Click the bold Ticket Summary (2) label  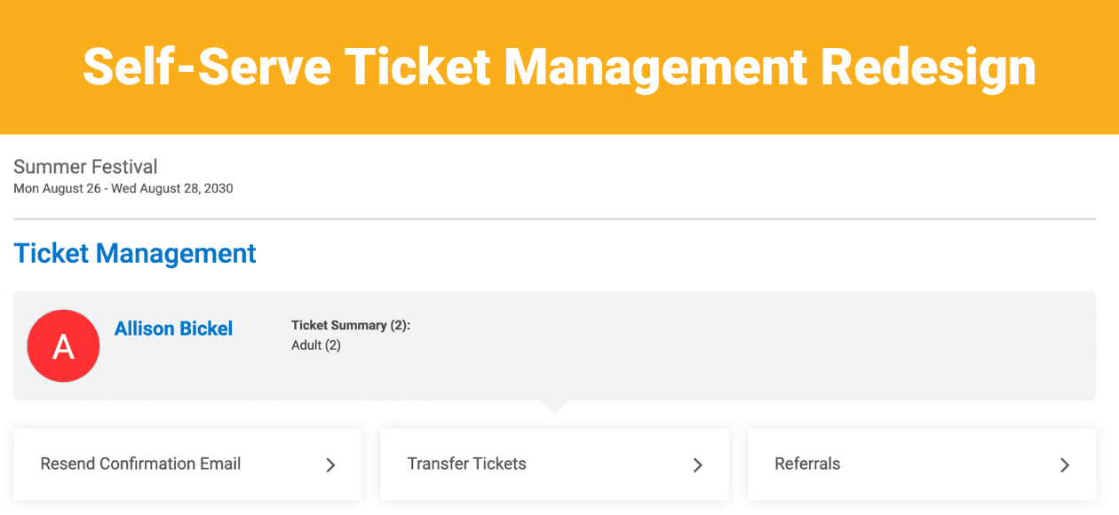click(351, 325)
